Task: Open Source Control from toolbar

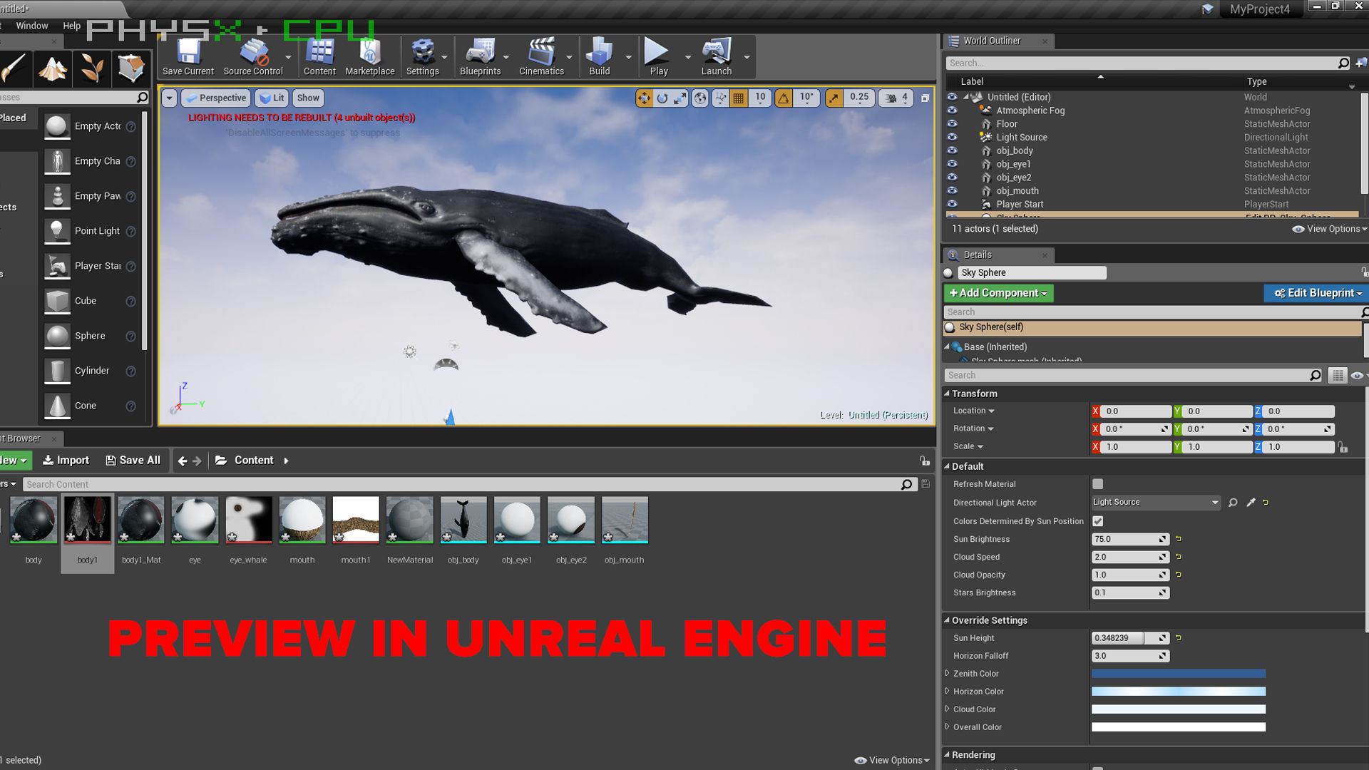Action: click(253, 57)
